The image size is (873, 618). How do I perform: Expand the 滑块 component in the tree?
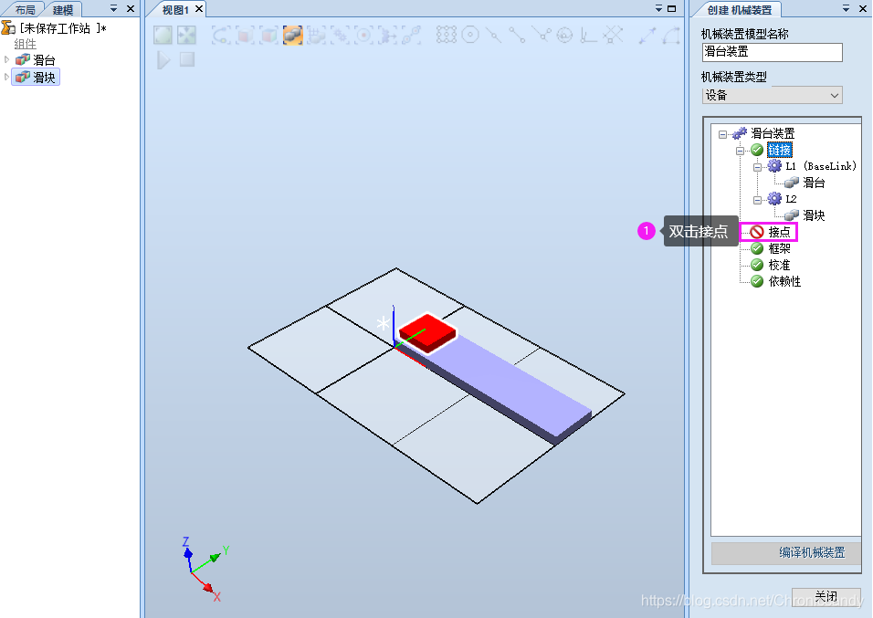[x=6, y=77]
